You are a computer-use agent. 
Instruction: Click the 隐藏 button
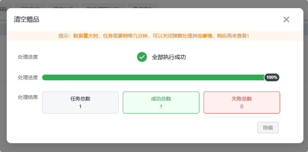tap(268, 128)
